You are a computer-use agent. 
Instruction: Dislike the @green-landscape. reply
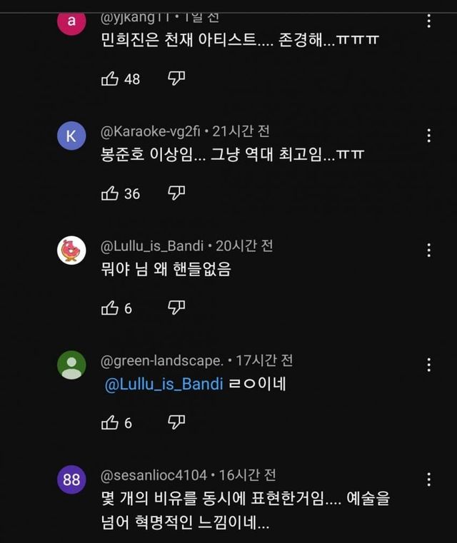pyautogui.click(x=176, y=422)
